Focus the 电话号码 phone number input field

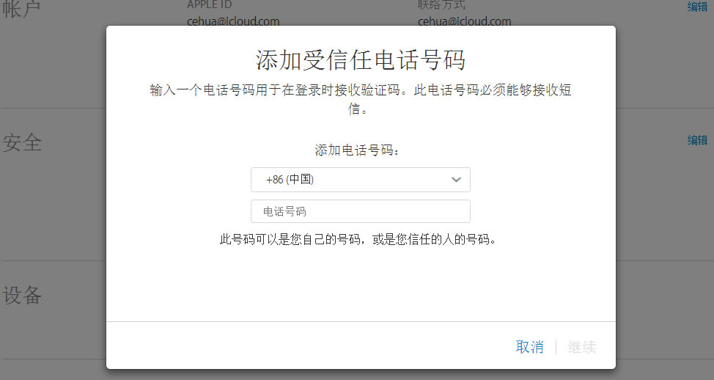click(360, 211)
